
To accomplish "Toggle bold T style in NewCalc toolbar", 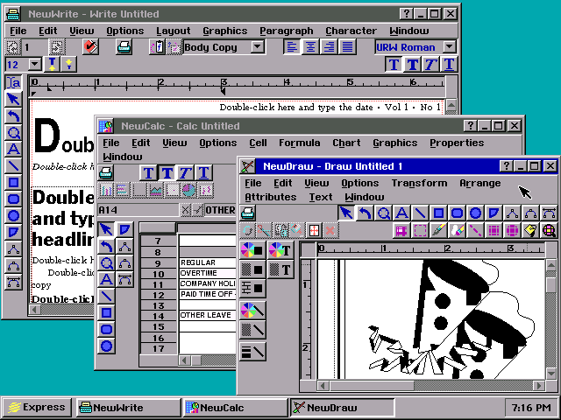I will pos(167,173).
